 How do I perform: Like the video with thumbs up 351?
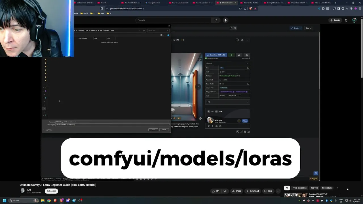tap(216, 191)
